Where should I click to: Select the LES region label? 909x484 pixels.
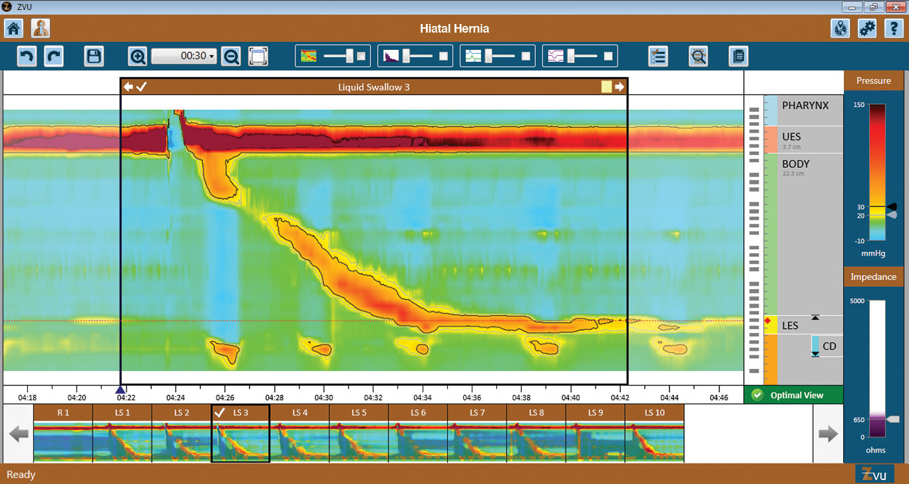pos(790,326)
